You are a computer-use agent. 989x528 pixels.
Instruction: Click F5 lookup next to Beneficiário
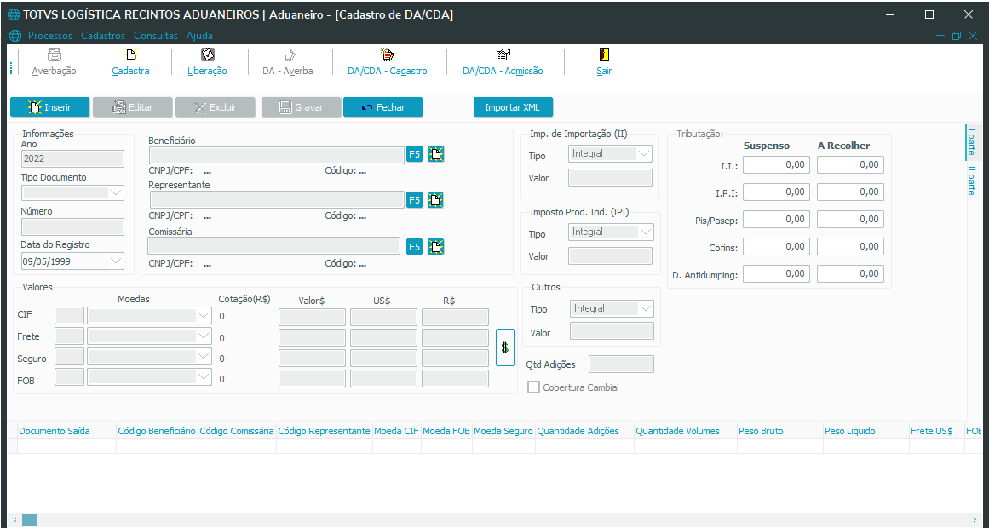(414, 154)
